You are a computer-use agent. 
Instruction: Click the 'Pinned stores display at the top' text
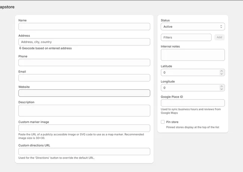coord(193,127)
